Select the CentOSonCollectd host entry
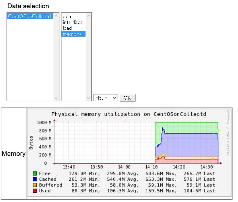 (x=30, y=16)
